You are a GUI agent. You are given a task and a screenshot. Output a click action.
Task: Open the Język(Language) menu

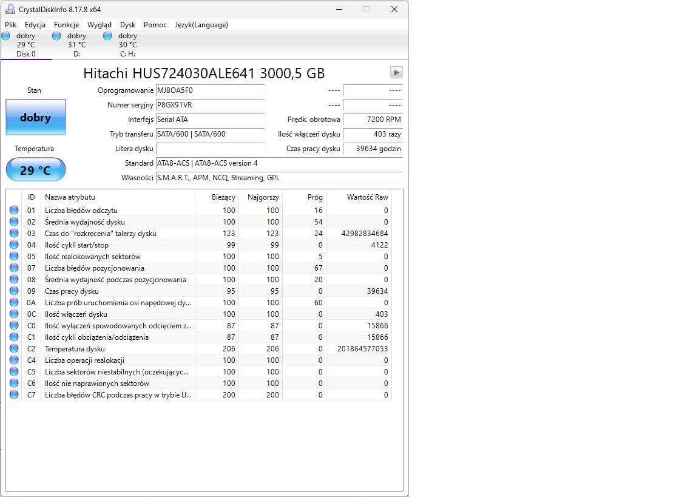pyautogui.click(x=200, y=25)
